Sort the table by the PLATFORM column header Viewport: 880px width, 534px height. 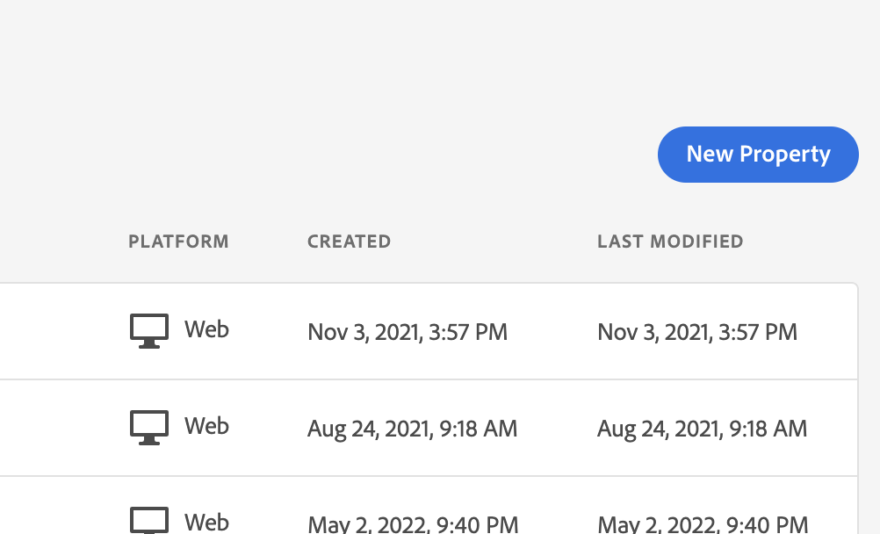point(178,242)
